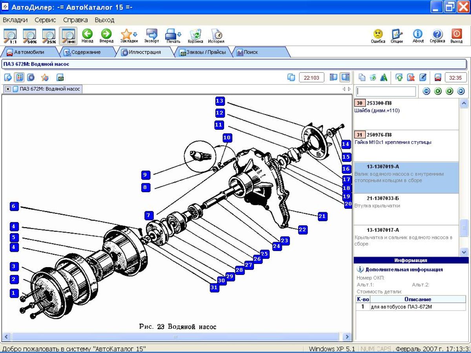Open the Печать print dropdown
The width and height of the screenshot is (471, 353).
coord(173,36)
